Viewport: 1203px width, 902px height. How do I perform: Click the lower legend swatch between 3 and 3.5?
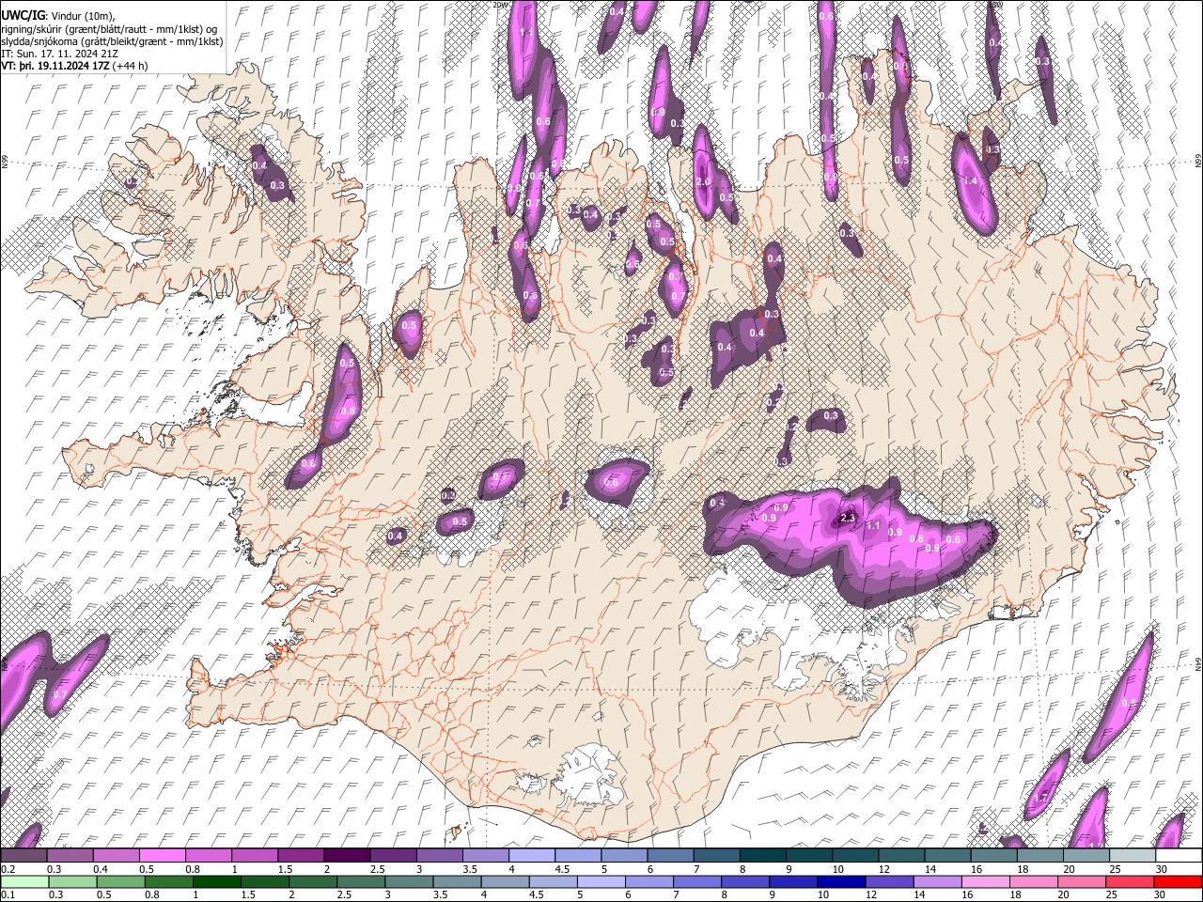(x=409, y=881)
